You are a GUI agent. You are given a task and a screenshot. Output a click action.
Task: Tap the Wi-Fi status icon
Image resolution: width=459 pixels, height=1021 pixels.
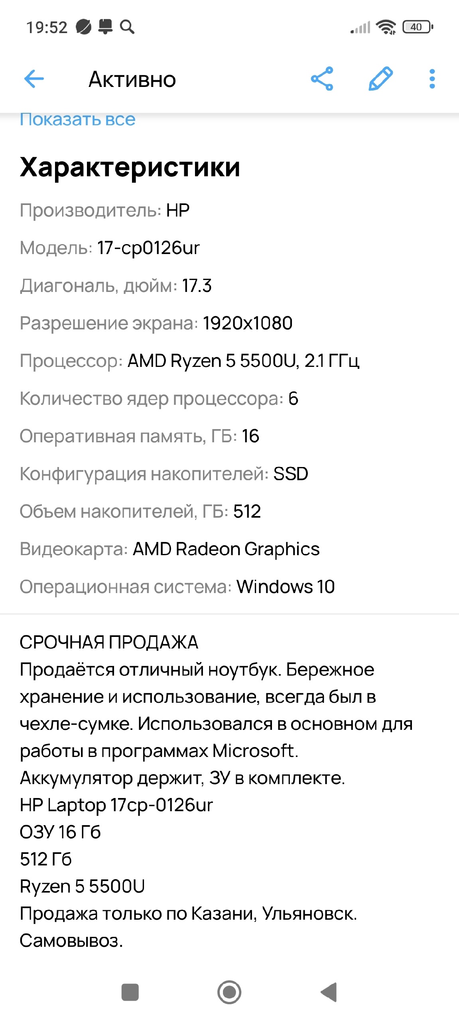click(386, 27)
